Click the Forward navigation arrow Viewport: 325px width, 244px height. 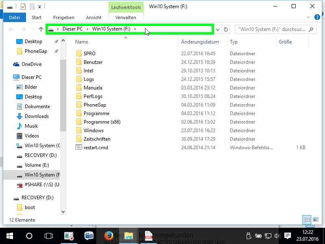tap(23, 29)
